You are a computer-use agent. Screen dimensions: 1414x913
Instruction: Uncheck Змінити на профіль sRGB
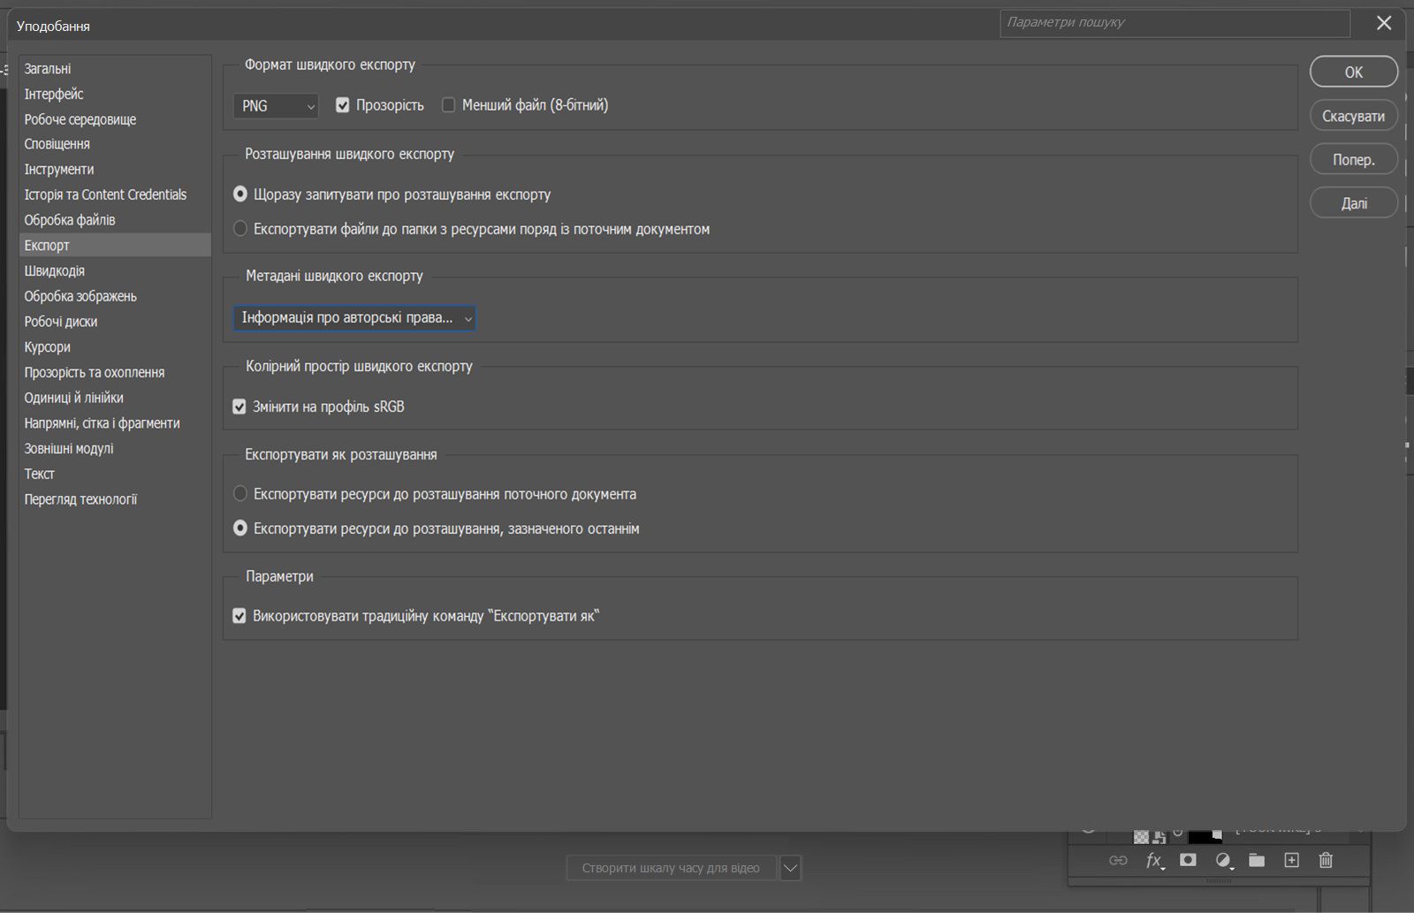pyautogui.click(x=239, y=407)
